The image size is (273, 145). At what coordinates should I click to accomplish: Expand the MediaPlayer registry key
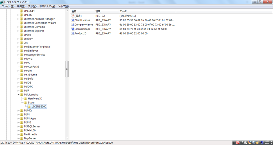coord(18,51)
